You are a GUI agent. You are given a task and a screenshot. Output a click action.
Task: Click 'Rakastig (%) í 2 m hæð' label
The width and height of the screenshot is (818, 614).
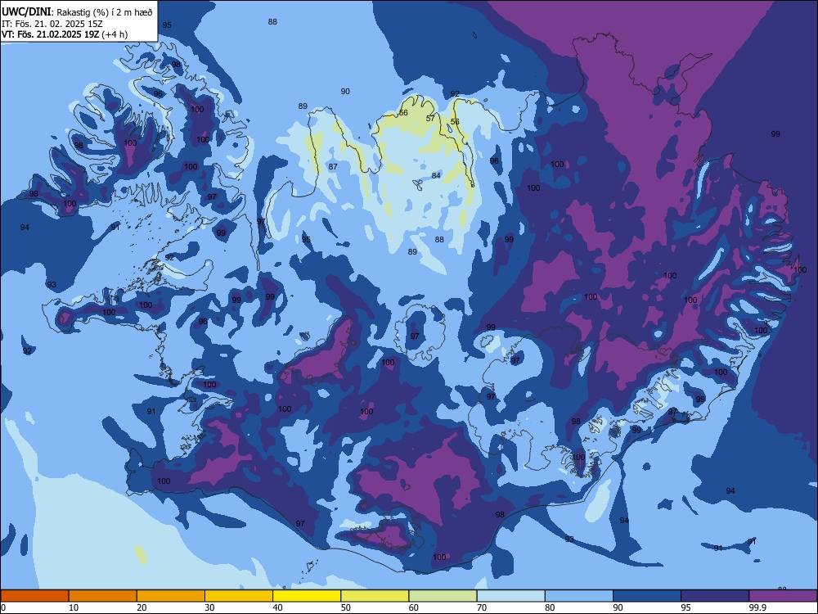105,12
